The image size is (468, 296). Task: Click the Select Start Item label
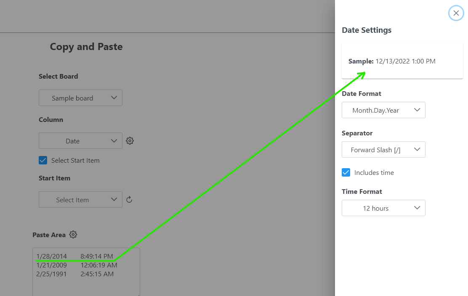75,160
